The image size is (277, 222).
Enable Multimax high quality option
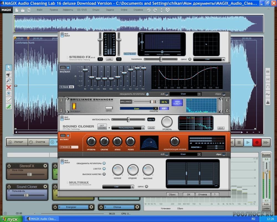[104, 174]
